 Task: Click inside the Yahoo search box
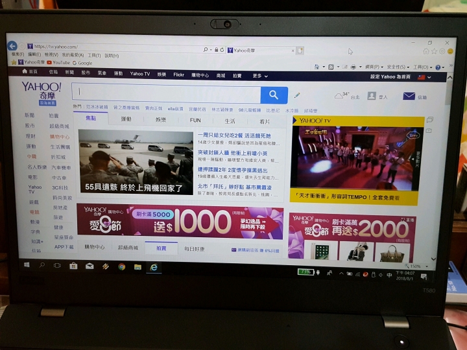pos(166,92)
